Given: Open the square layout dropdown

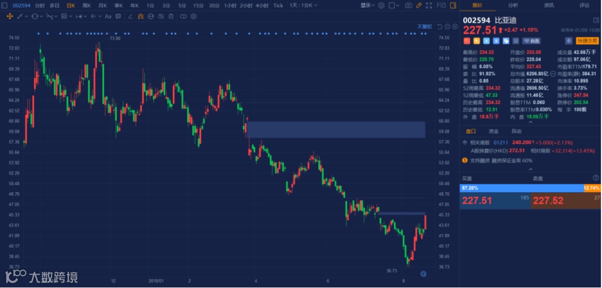Looking at the screenshot, I should tap(394, 6).
